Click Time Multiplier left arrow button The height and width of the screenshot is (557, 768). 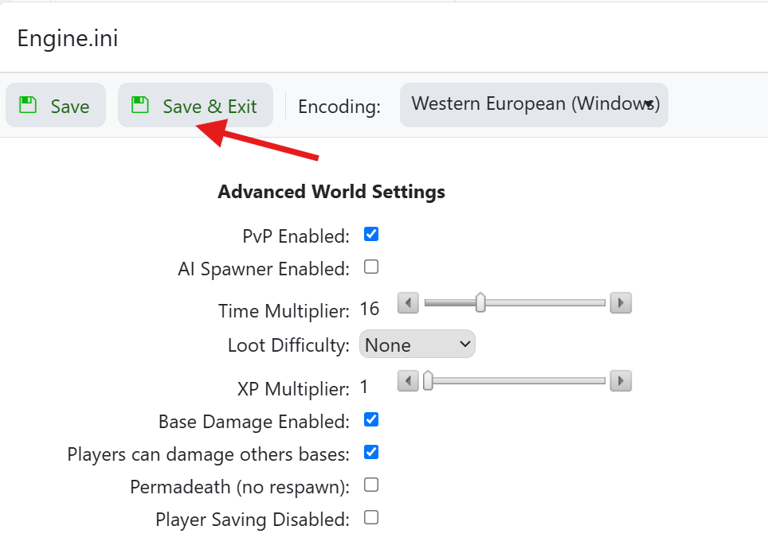(x=407, y=303)
